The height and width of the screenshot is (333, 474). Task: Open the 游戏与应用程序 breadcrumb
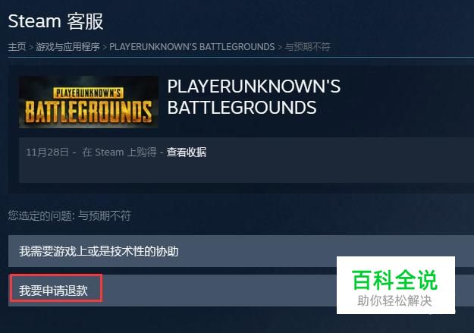tap(67, 47)
